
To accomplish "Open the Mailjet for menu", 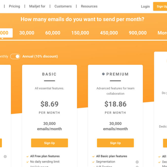I will [37, 6].
